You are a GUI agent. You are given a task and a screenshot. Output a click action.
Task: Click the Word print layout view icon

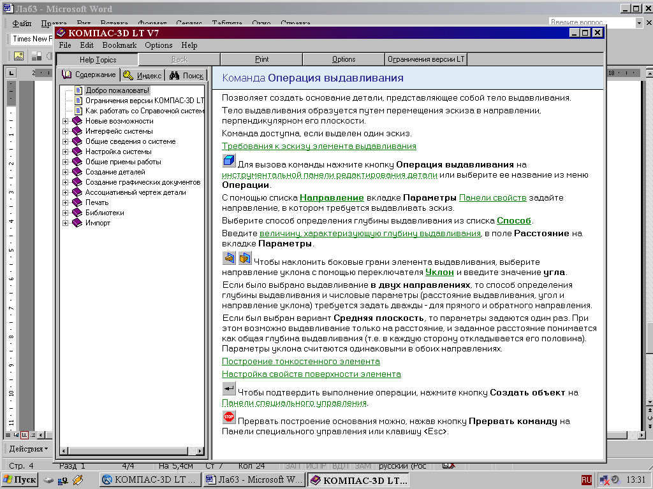pyautogui.click(x=24, y=435)
